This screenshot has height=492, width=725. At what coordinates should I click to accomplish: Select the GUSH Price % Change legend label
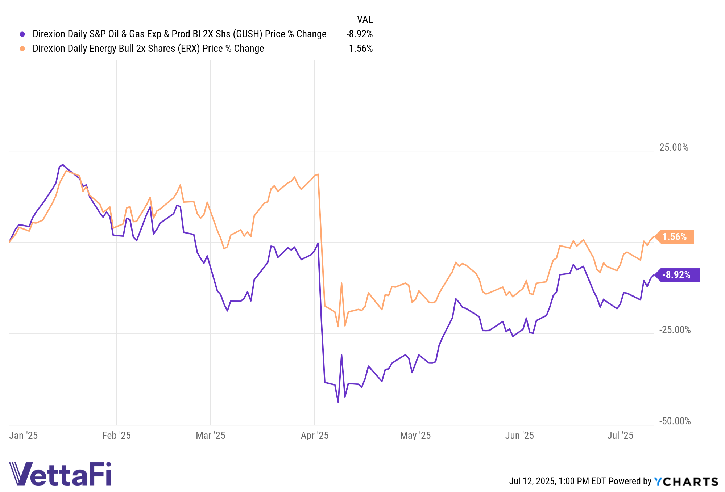point(179,34)
